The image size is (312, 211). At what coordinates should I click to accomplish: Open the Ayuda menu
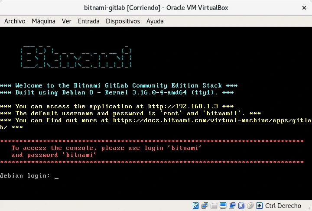155,21
